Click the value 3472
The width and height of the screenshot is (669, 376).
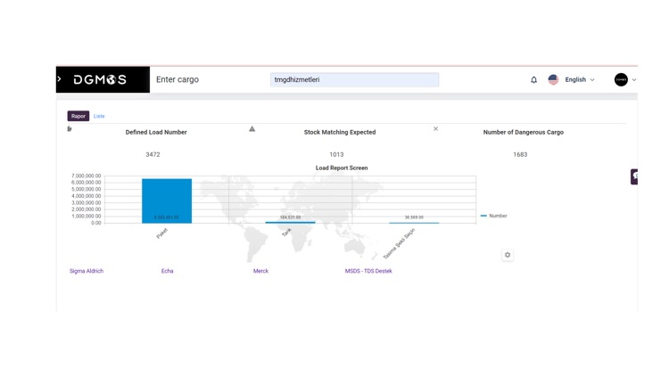click(x=153, y=154)
